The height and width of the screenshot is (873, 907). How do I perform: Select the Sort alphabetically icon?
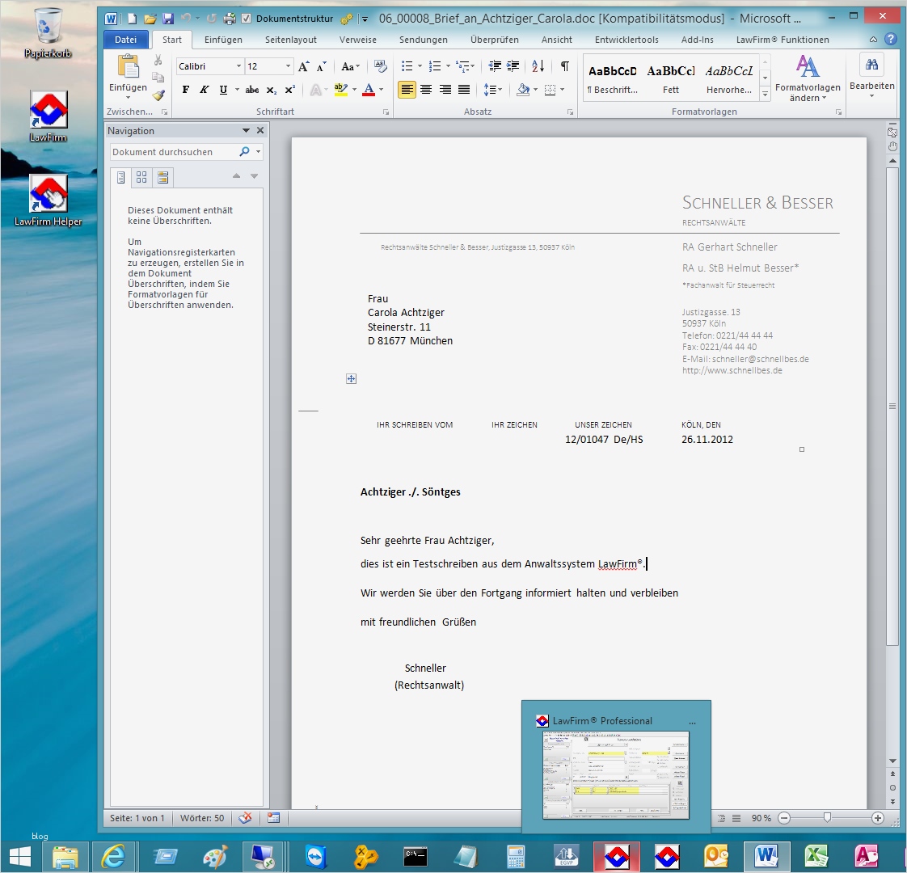(537, 66)
